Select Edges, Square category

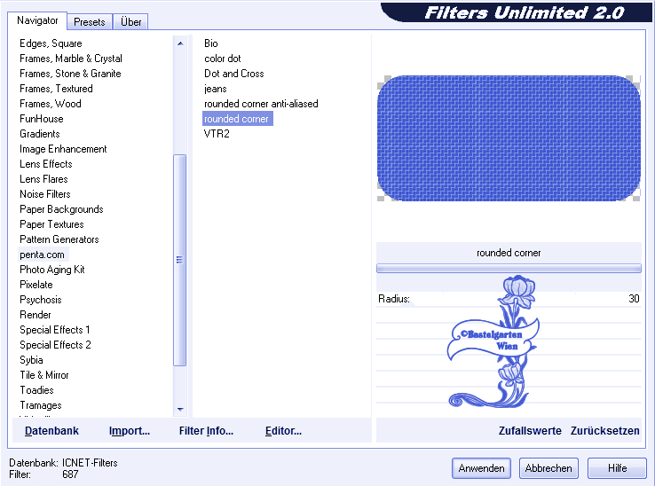tap(51, 43)
